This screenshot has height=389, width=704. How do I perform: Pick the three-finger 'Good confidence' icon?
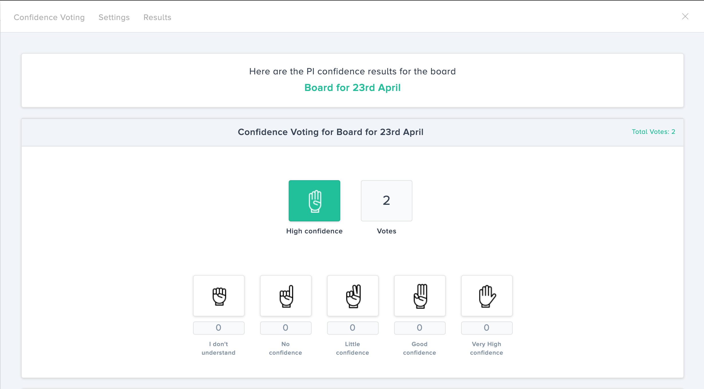420,296
